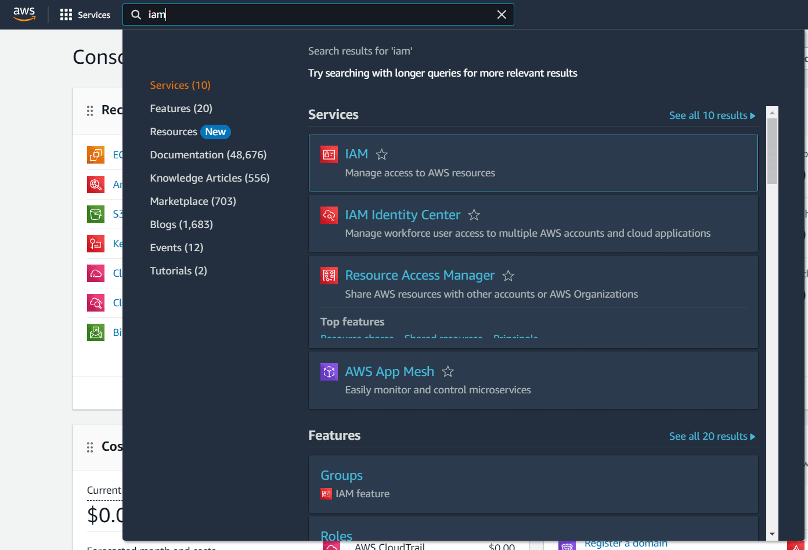Click the AWS App Mesh icon
808x550 pixels.
pyautogui.click(x=329, y=371)
